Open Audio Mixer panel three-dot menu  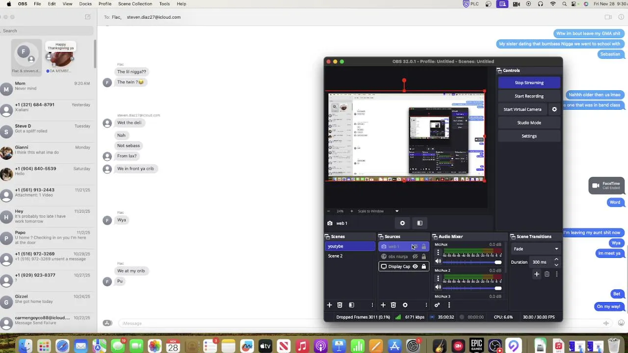click(x=449, y=305)
